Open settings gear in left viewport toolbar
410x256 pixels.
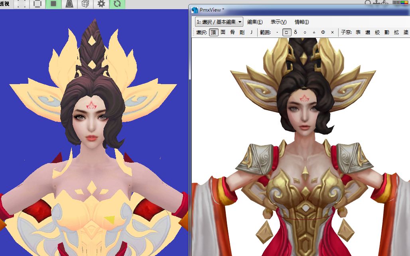click(x=101, y=4)
